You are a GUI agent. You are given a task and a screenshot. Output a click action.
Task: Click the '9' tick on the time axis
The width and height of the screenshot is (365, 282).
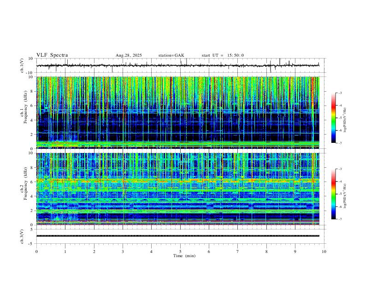pos(295,252)
